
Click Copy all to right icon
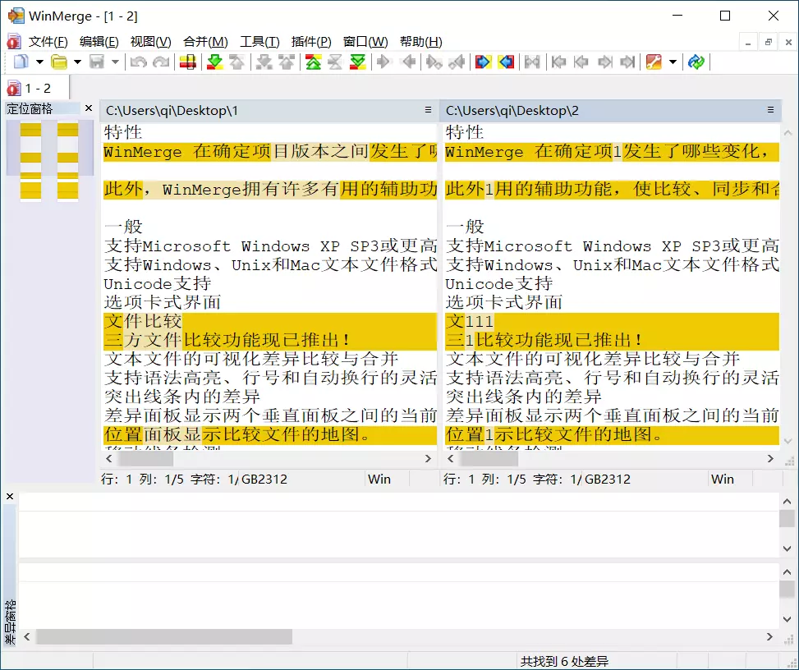[x=483, y=62]
